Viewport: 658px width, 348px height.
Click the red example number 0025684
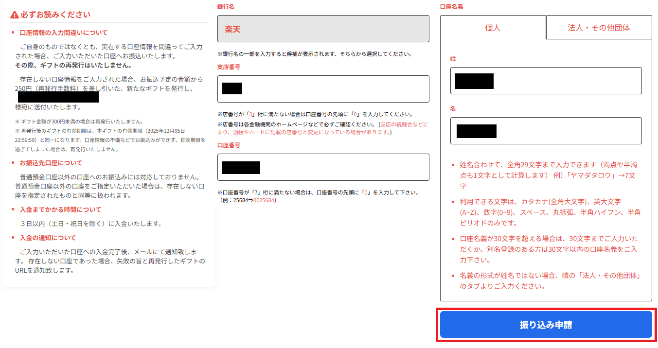click(265, 200)
